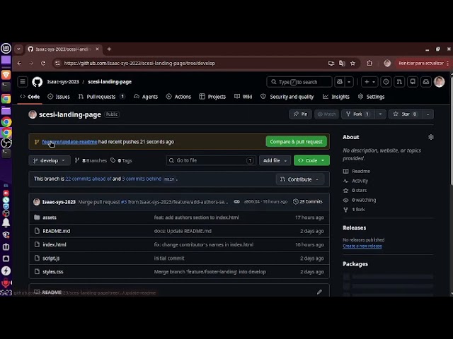Open the Wiki tab

pos(243,97)
